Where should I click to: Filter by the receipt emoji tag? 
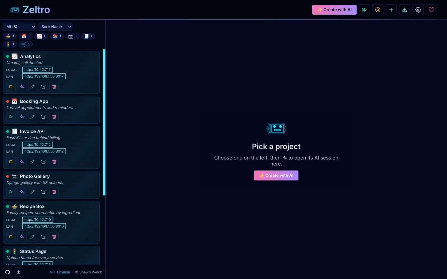88,36
